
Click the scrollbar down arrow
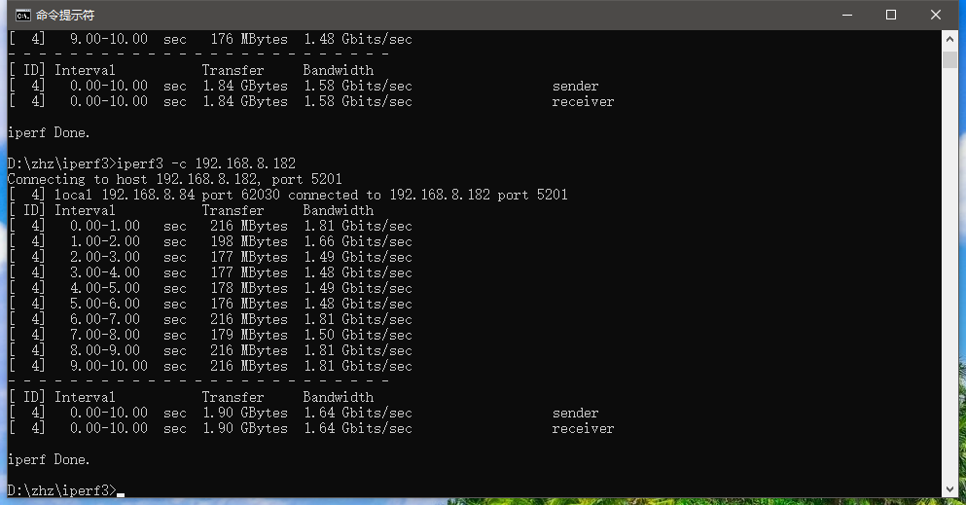tap(949, 490)
